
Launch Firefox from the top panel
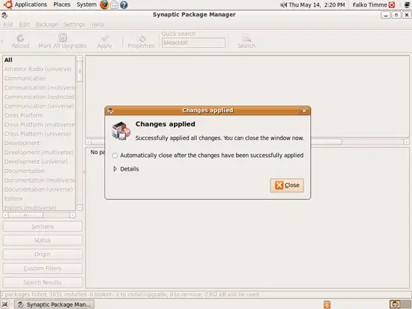pyautogui.click(x=104, y=4)
